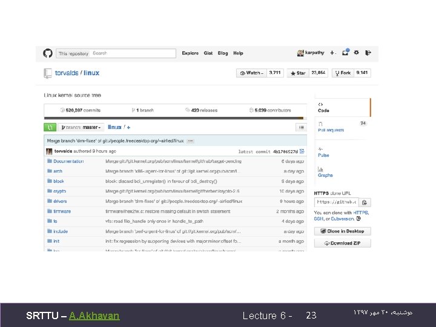Compare and review green button
The width and height of the screenshot is (436, 327).
[x=50, y=127]
